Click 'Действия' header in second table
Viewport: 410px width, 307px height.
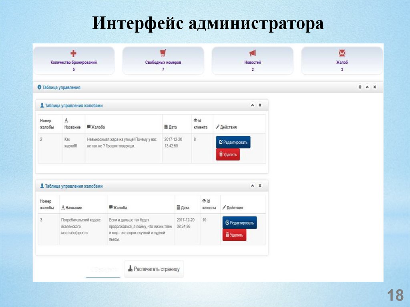[233, 208]
